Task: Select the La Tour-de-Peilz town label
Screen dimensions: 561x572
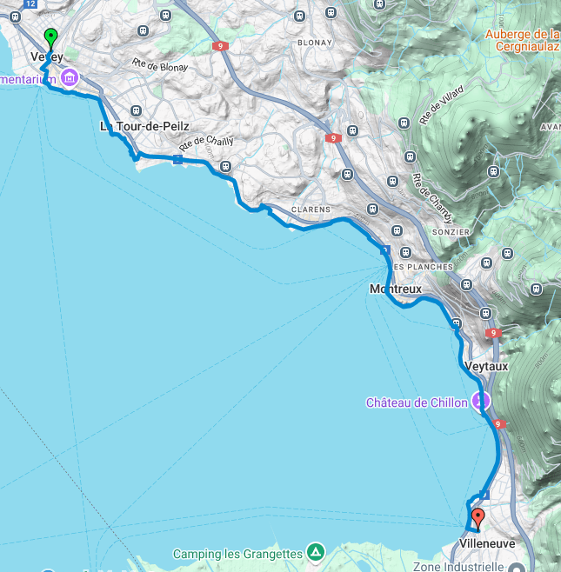Action: [144, 127]
